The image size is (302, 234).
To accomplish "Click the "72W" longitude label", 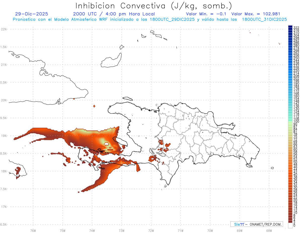I will (x=151, y=230).
